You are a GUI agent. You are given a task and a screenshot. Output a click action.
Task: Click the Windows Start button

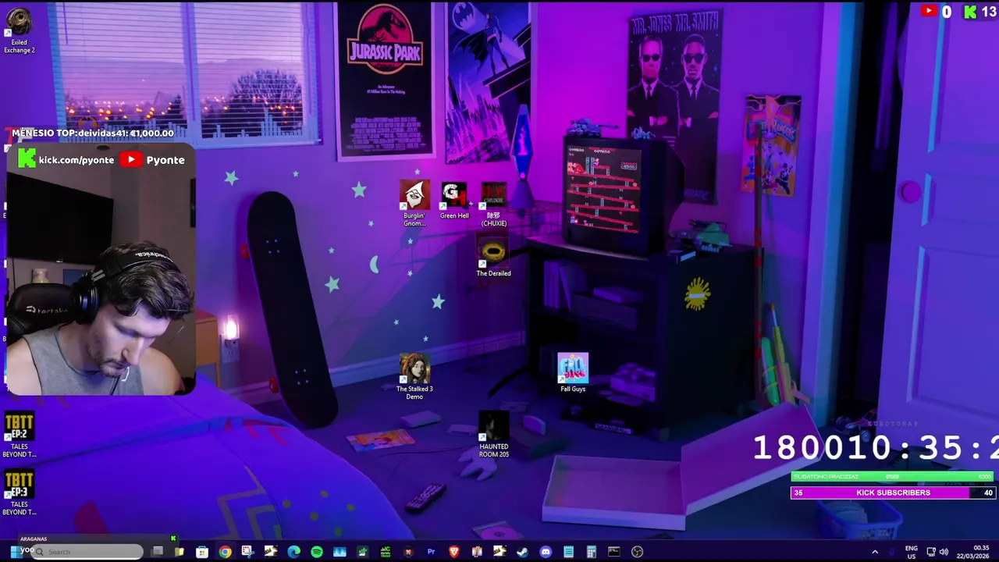[14, 552]
